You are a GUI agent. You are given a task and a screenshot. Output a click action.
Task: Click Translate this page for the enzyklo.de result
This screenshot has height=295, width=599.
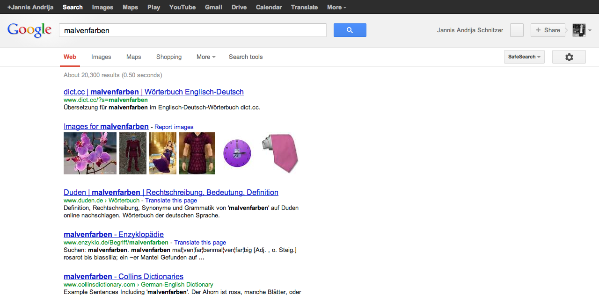[200, 243]
